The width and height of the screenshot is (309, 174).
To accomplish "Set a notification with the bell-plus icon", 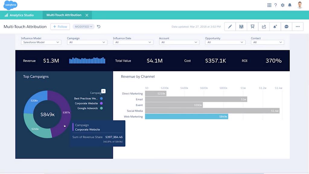I will (275, 27).
